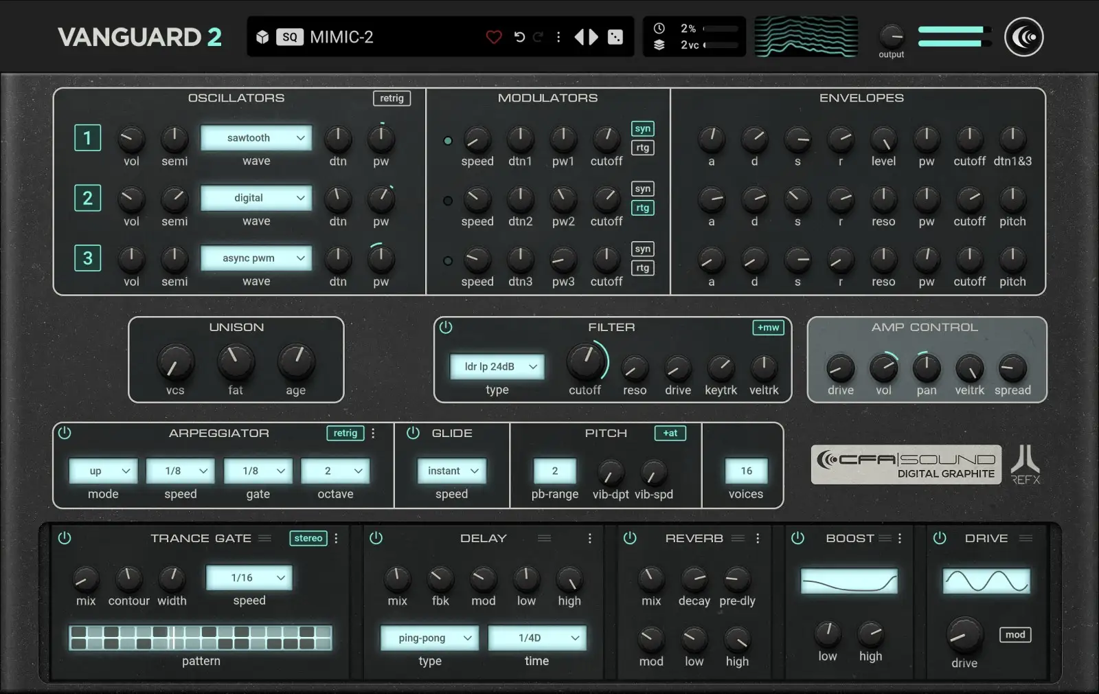Toggle modulator 3 syn button

point(642,249)
